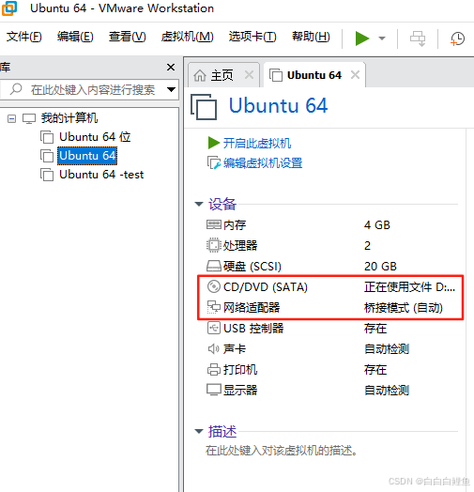This screenshot has width=474, height=492.
Task: Collapse the 我的计算机 tree node
Action: (x=11, y=118)
